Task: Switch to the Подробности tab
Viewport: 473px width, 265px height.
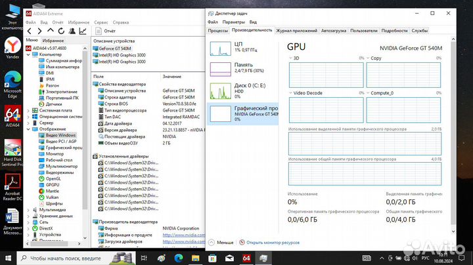Action: [394, 31]
